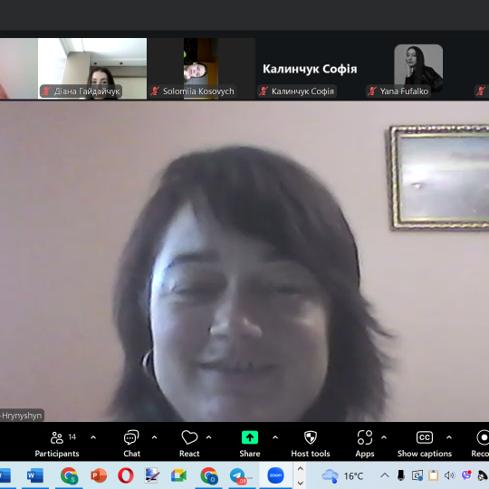
Task: Click the Record button icon
Action: pyautogui.click(x=483, y=437)
